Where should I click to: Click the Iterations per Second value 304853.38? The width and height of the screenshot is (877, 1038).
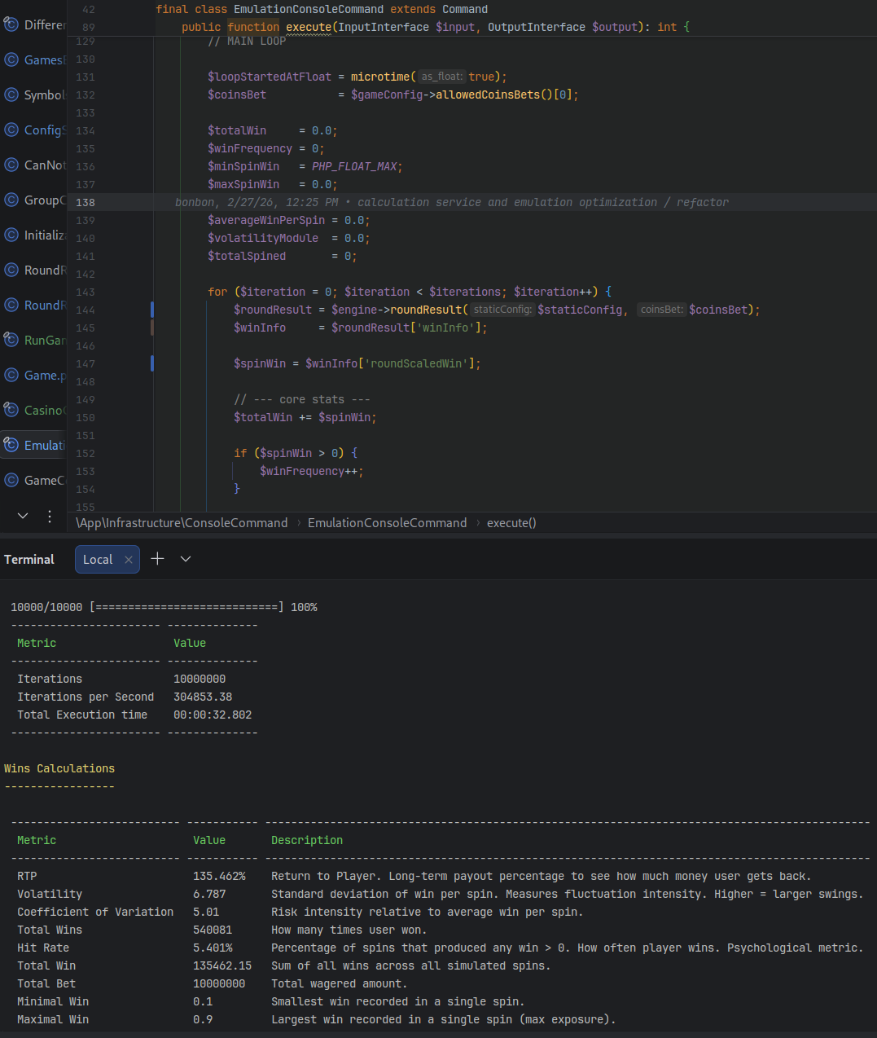tap(203, 697)
